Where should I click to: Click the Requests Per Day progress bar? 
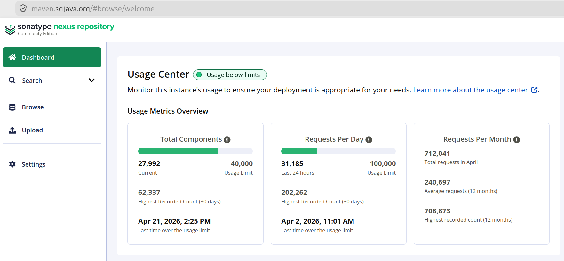338,151
